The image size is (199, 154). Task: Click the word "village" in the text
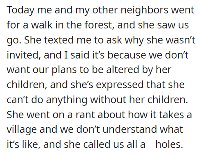[x=22, y=130]
